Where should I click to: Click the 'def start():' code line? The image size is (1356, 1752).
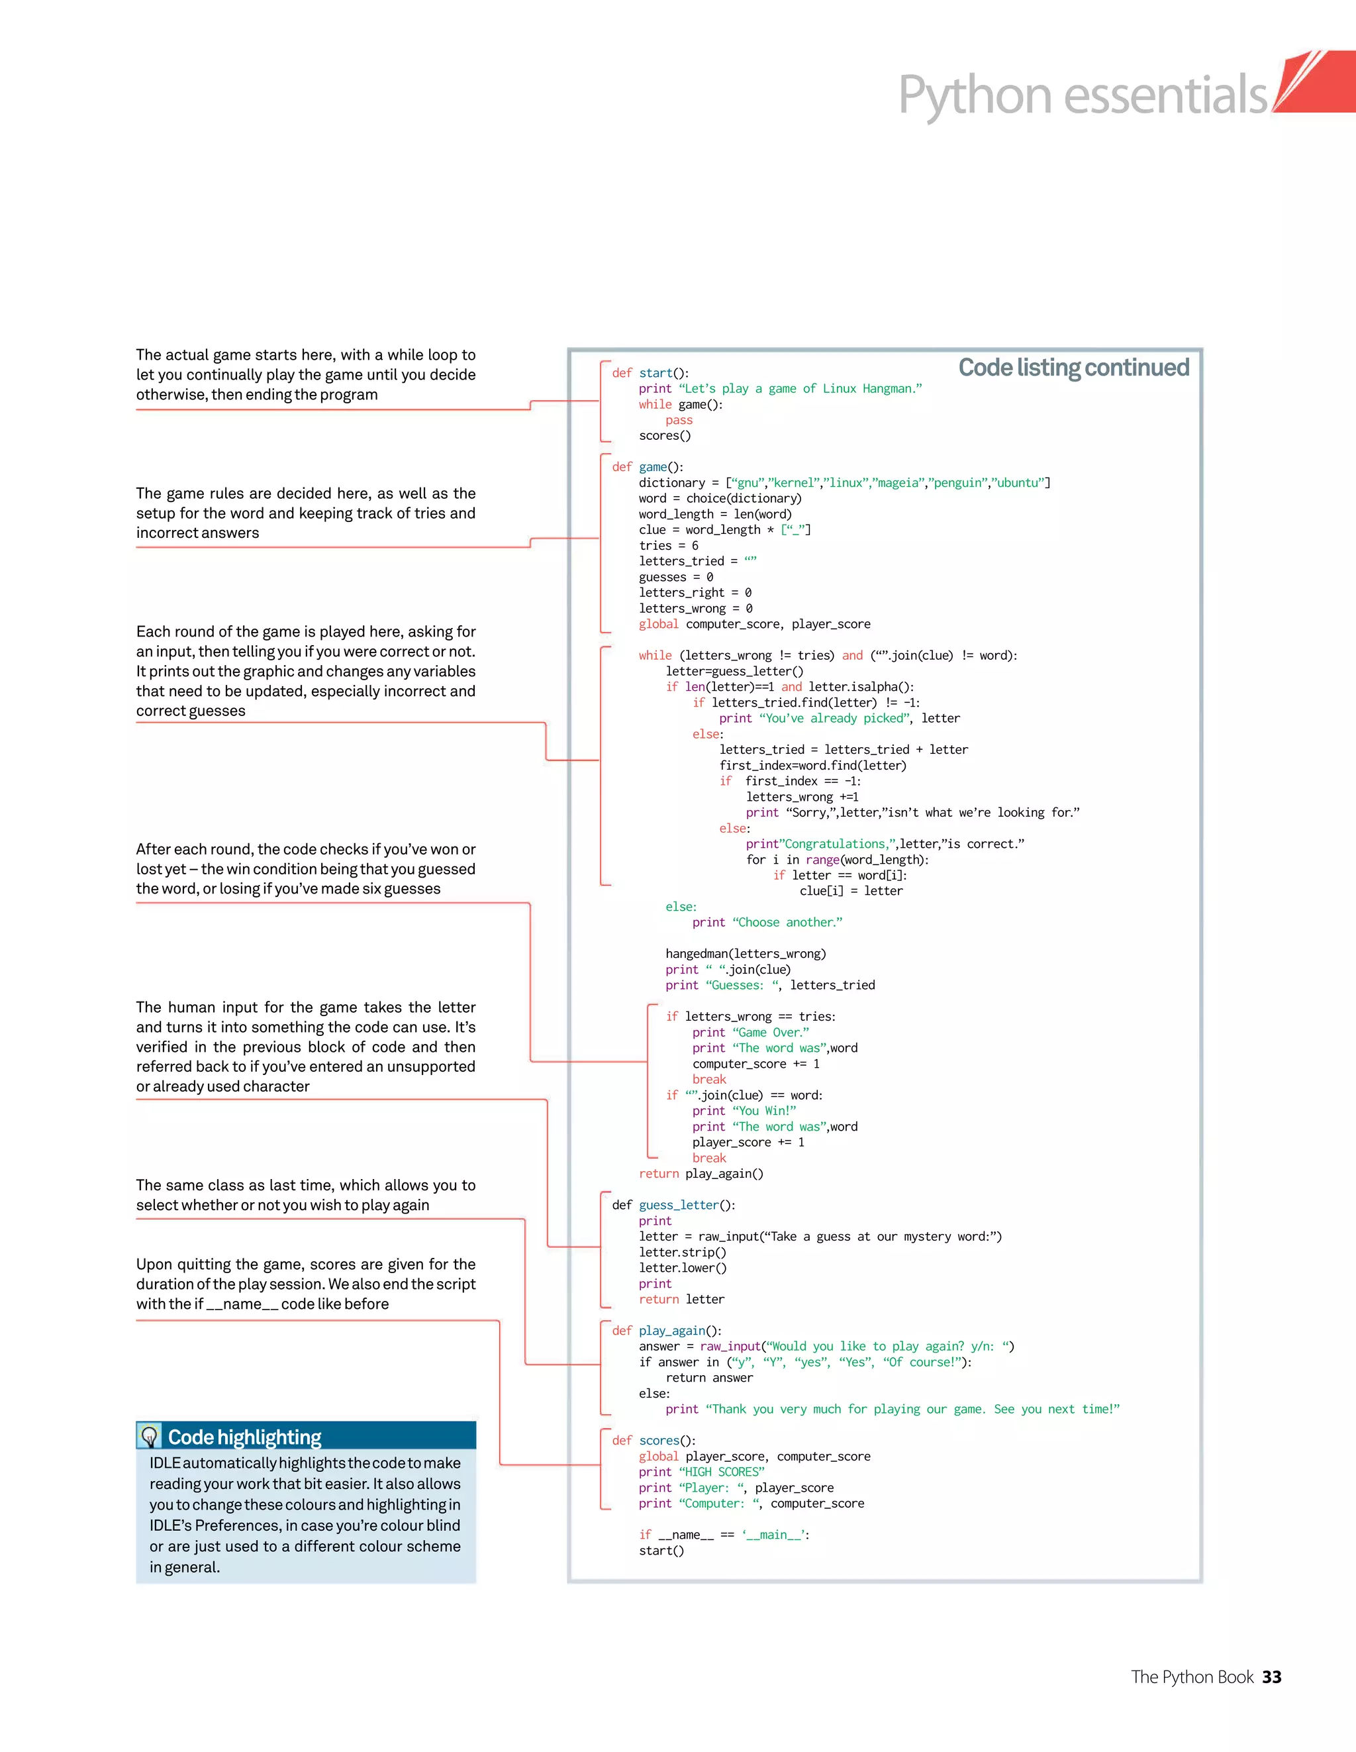[650, 373]
